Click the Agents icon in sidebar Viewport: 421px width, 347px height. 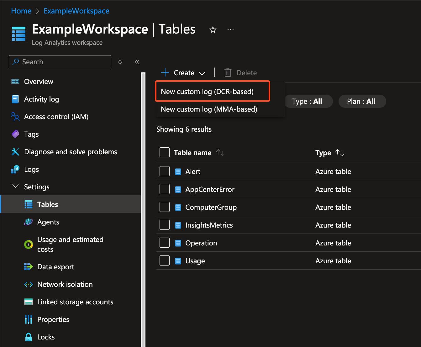click(29, 222)
